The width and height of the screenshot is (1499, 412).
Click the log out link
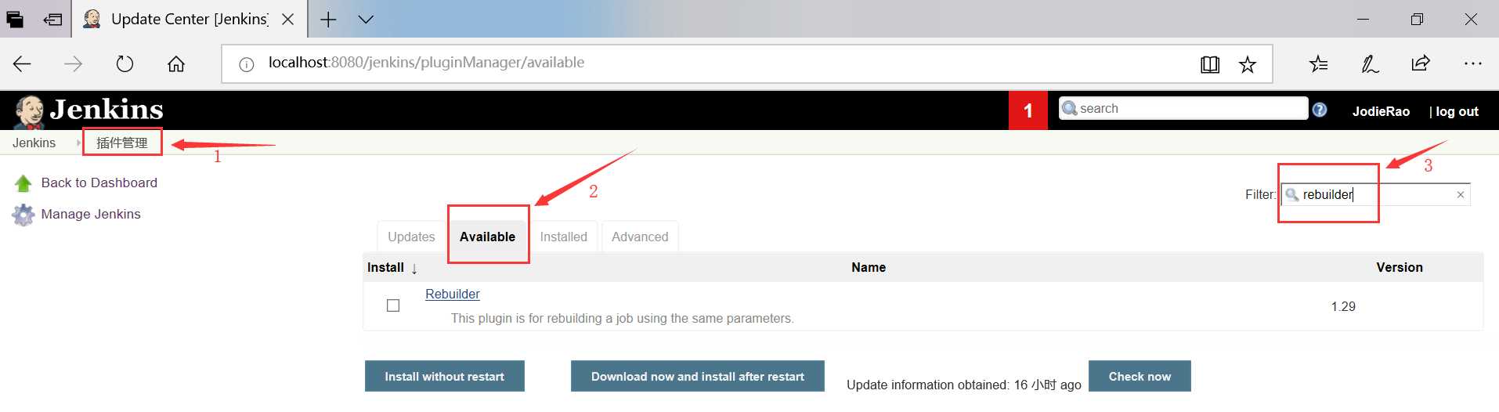point(1457,111)
